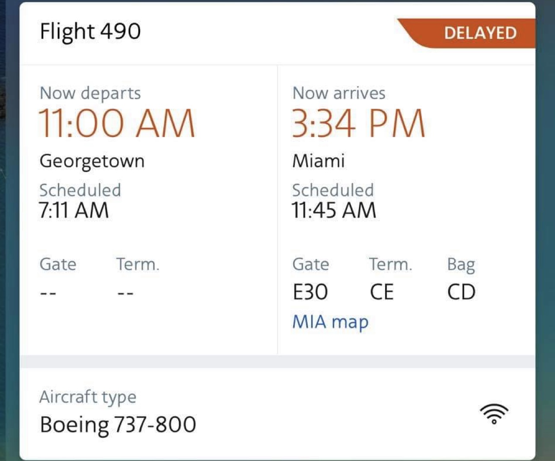Tap arrival gate E30
Viewport: 555px width, 461px height.
[x=310, y=292]
